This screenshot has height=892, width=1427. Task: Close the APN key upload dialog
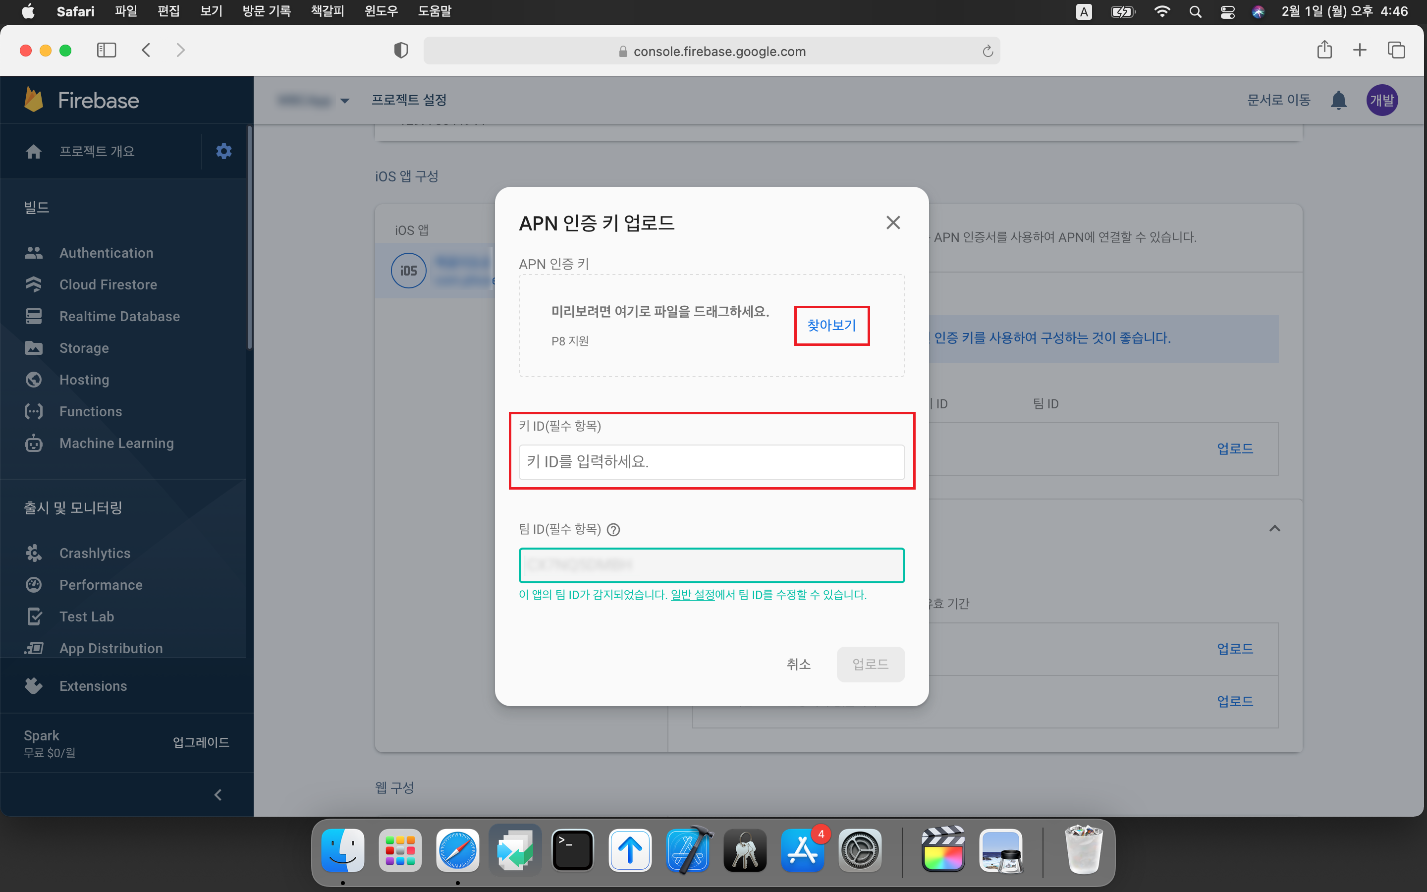[x=893, y=223]
